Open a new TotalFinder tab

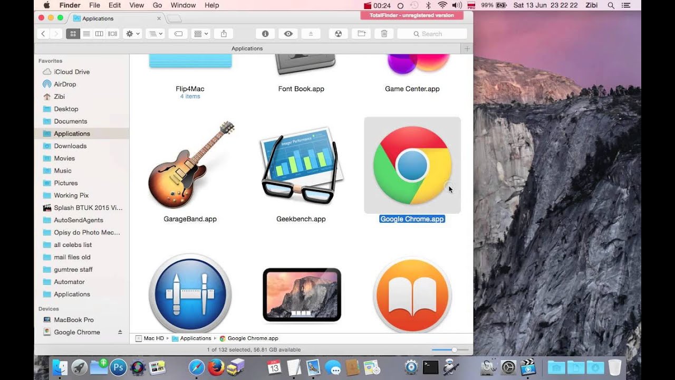pyautogui.click(x=175, y=18)
